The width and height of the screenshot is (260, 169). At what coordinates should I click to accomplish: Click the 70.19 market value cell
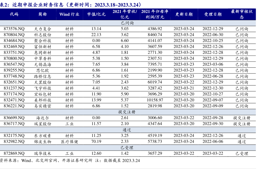(x=96, y=141)
